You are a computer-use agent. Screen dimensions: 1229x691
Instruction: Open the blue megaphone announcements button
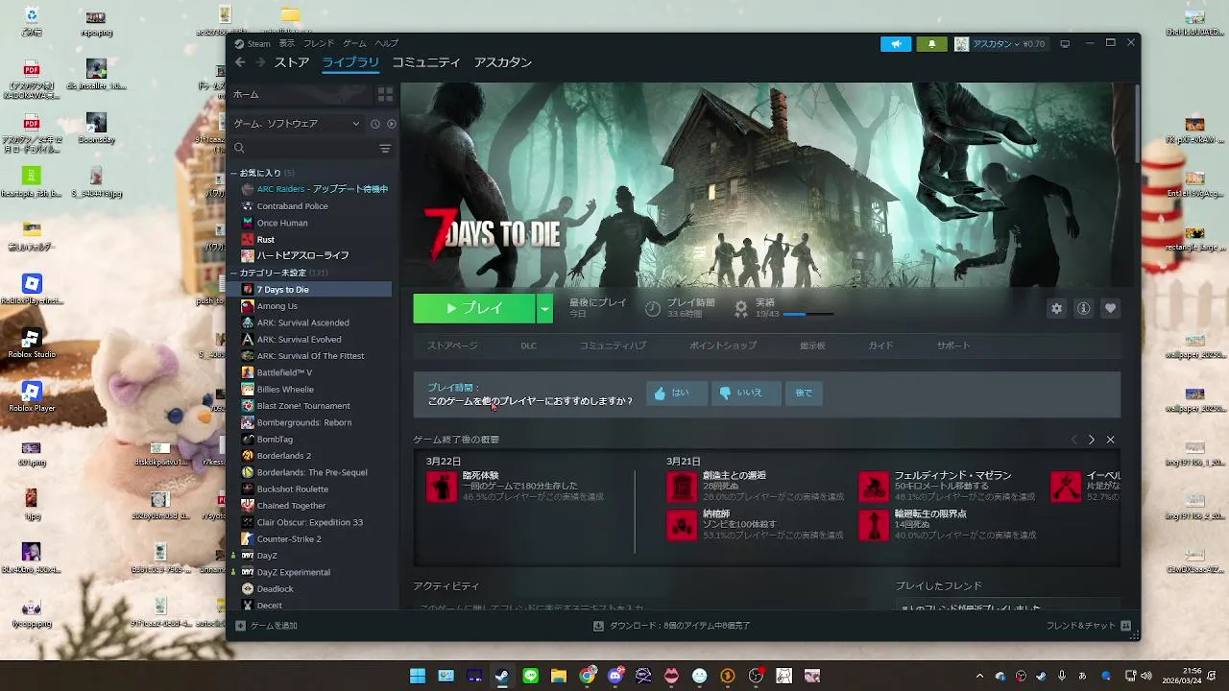pyautogui.click(x=896, y=44)
